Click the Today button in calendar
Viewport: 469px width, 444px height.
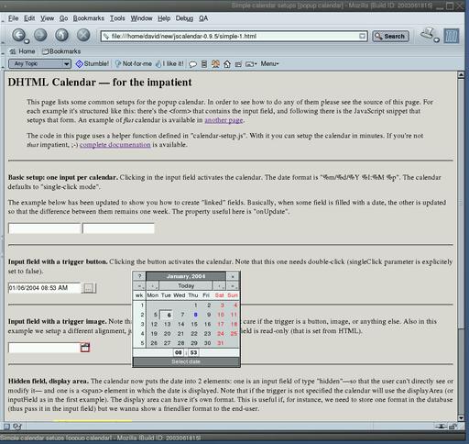click(186, 285)
